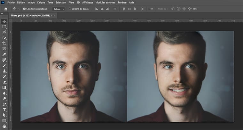Open the Affichage menu
This screenshot has width=243, height=130.
88,3
